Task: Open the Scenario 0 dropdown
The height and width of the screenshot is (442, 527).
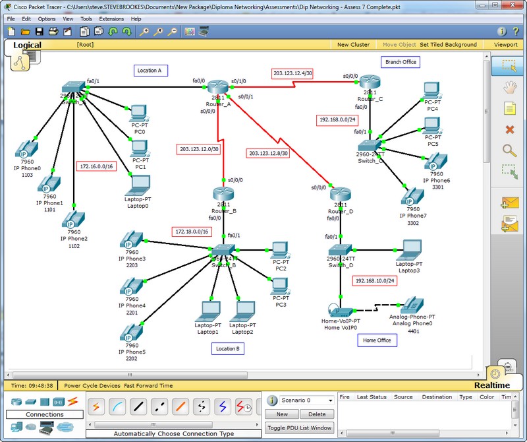Action: tap(306, 400)
